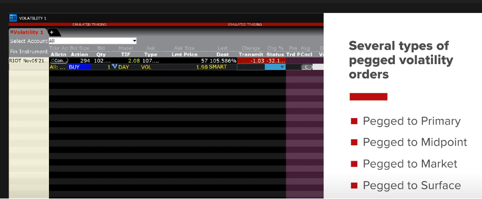Click the Lmt Price column header
482x199 pixels.
184,54
